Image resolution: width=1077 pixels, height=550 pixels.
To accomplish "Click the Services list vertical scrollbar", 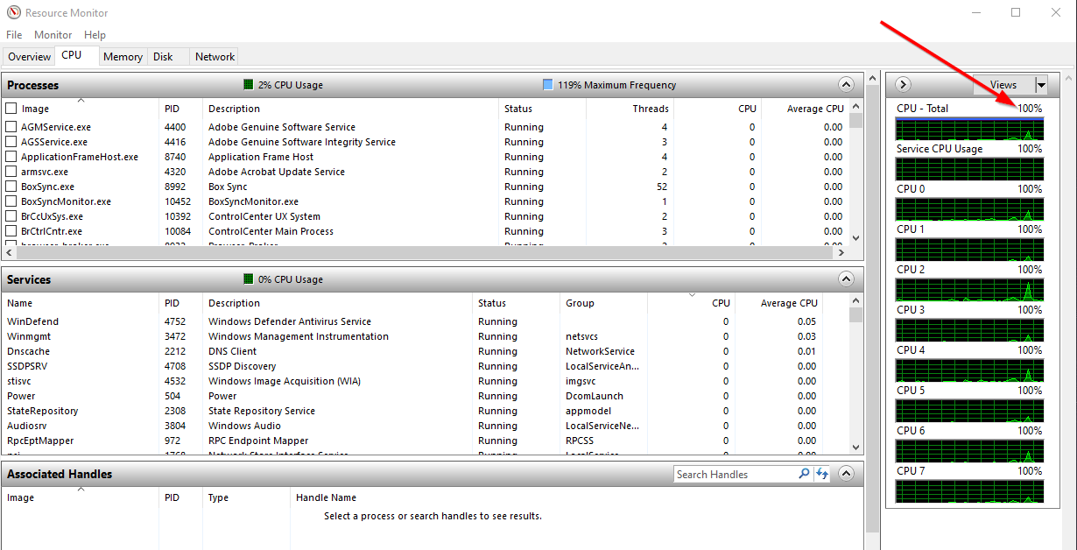I will 856,374.
